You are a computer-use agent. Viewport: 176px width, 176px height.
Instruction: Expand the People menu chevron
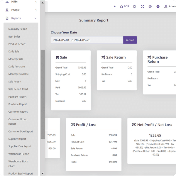36,10
